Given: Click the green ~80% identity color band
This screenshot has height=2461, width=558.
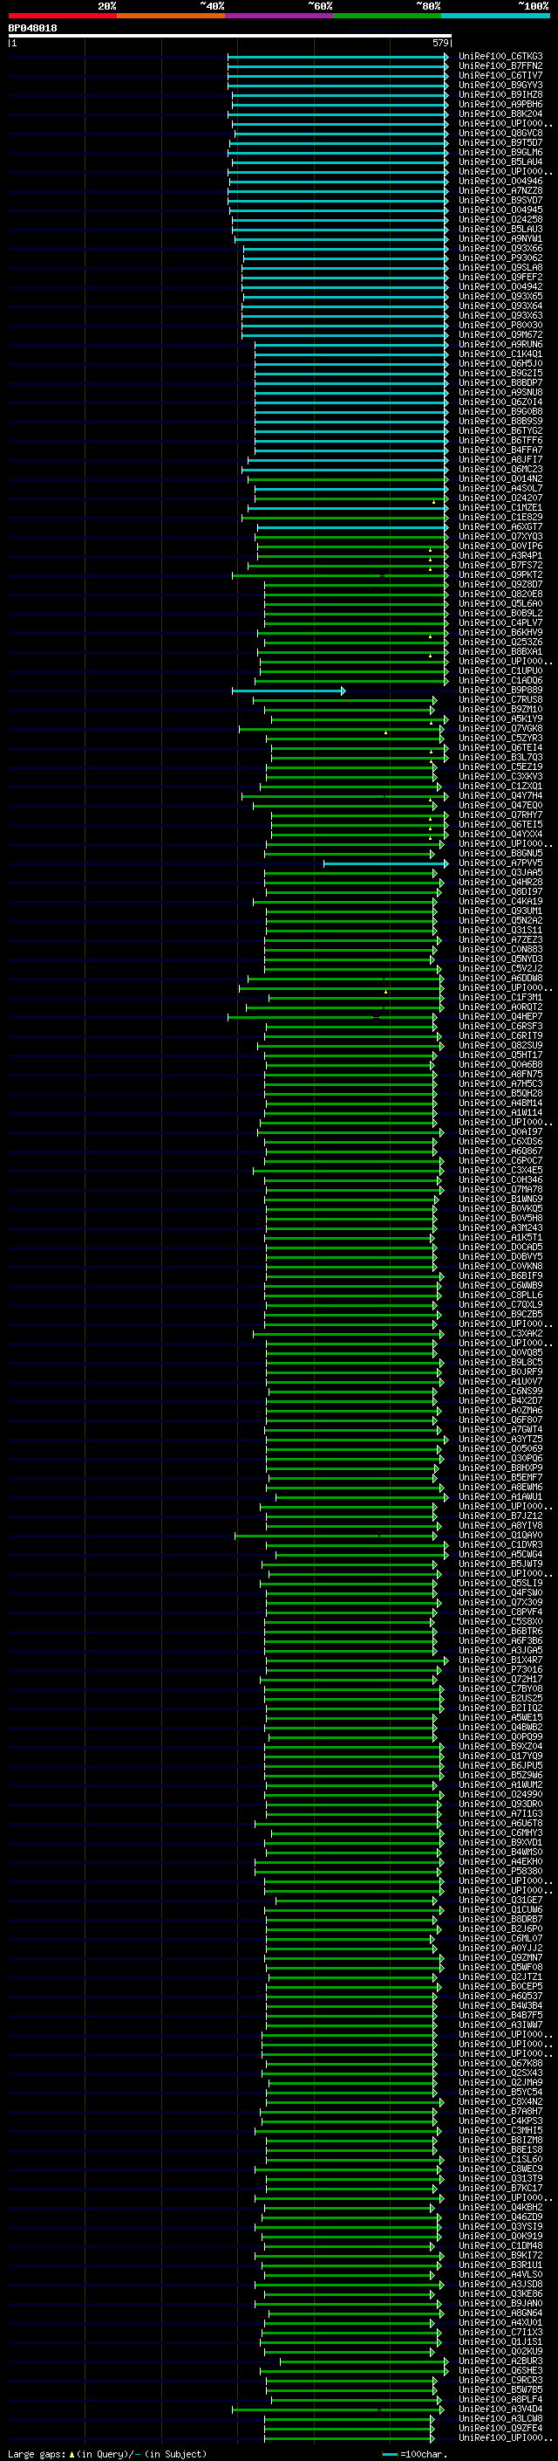Looking at the screenshot, I should [387, 16].
